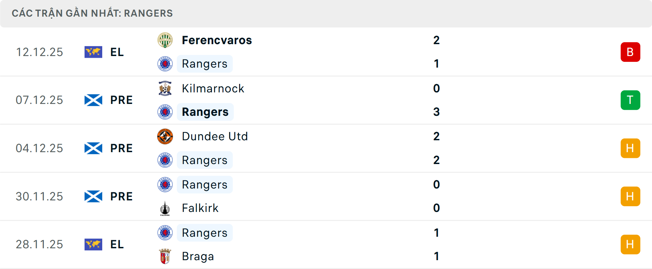Click the score 3 for Rangers versus Kilmarnock

436,112
